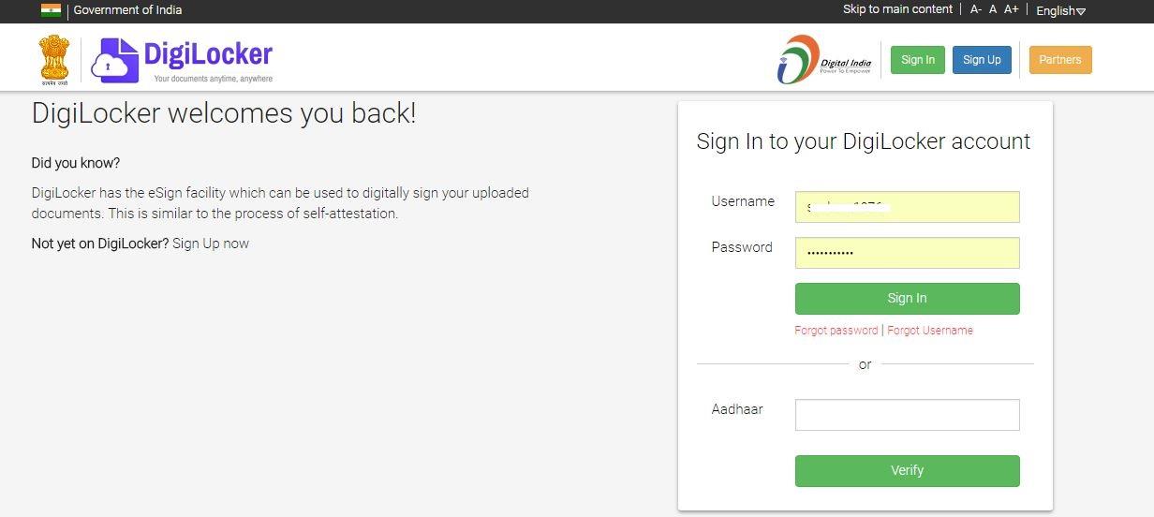Focus the Aadhaar number field

pyautogui.click(x=907, y=415)
